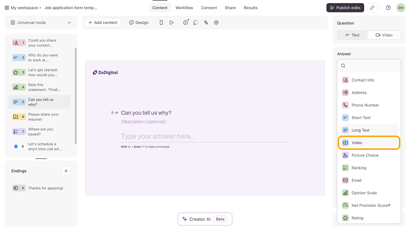Switch to the Share tab
The image size is (410, 231).
[x=230, y=8]
